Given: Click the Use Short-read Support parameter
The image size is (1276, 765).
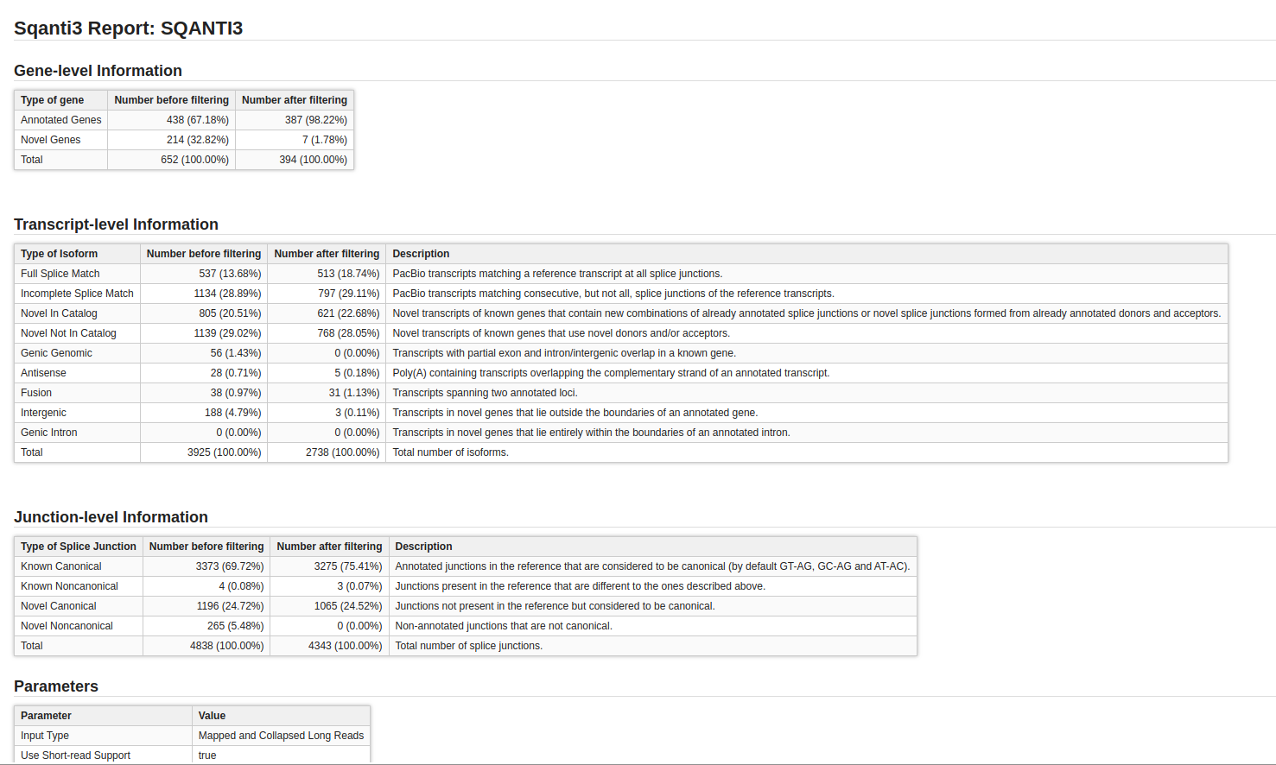Looking at the screenshot, I should point(75,756).
